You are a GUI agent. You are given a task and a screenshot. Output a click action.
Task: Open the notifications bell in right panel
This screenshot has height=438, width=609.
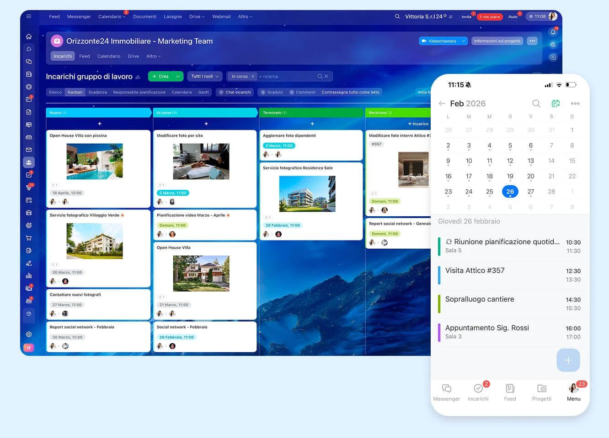click(x=553, y=32)
